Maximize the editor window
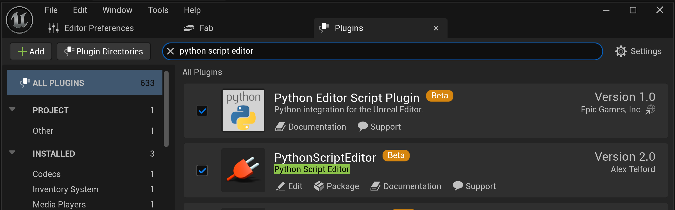The image size is (675, 210). tap(633, 10)
